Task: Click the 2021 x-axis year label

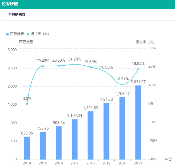Action: (x=138, y=163)
